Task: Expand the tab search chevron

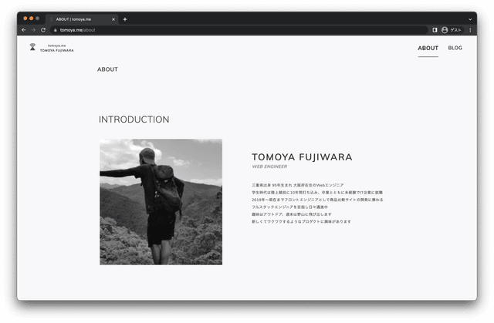Action: 470,19
